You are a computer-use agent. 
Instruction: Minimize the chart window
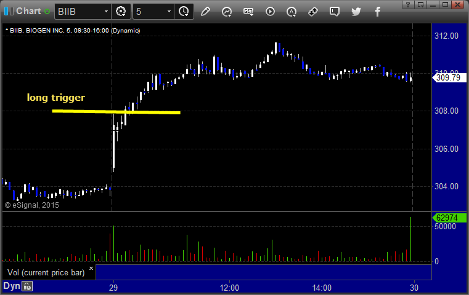[x=433, y=4]
